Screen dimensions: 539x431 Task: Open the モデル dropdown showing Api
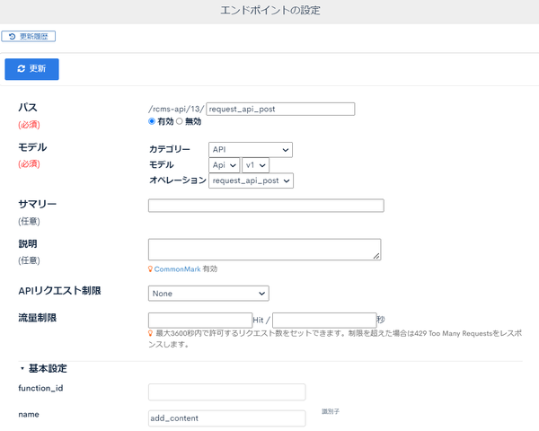[224, 165]
